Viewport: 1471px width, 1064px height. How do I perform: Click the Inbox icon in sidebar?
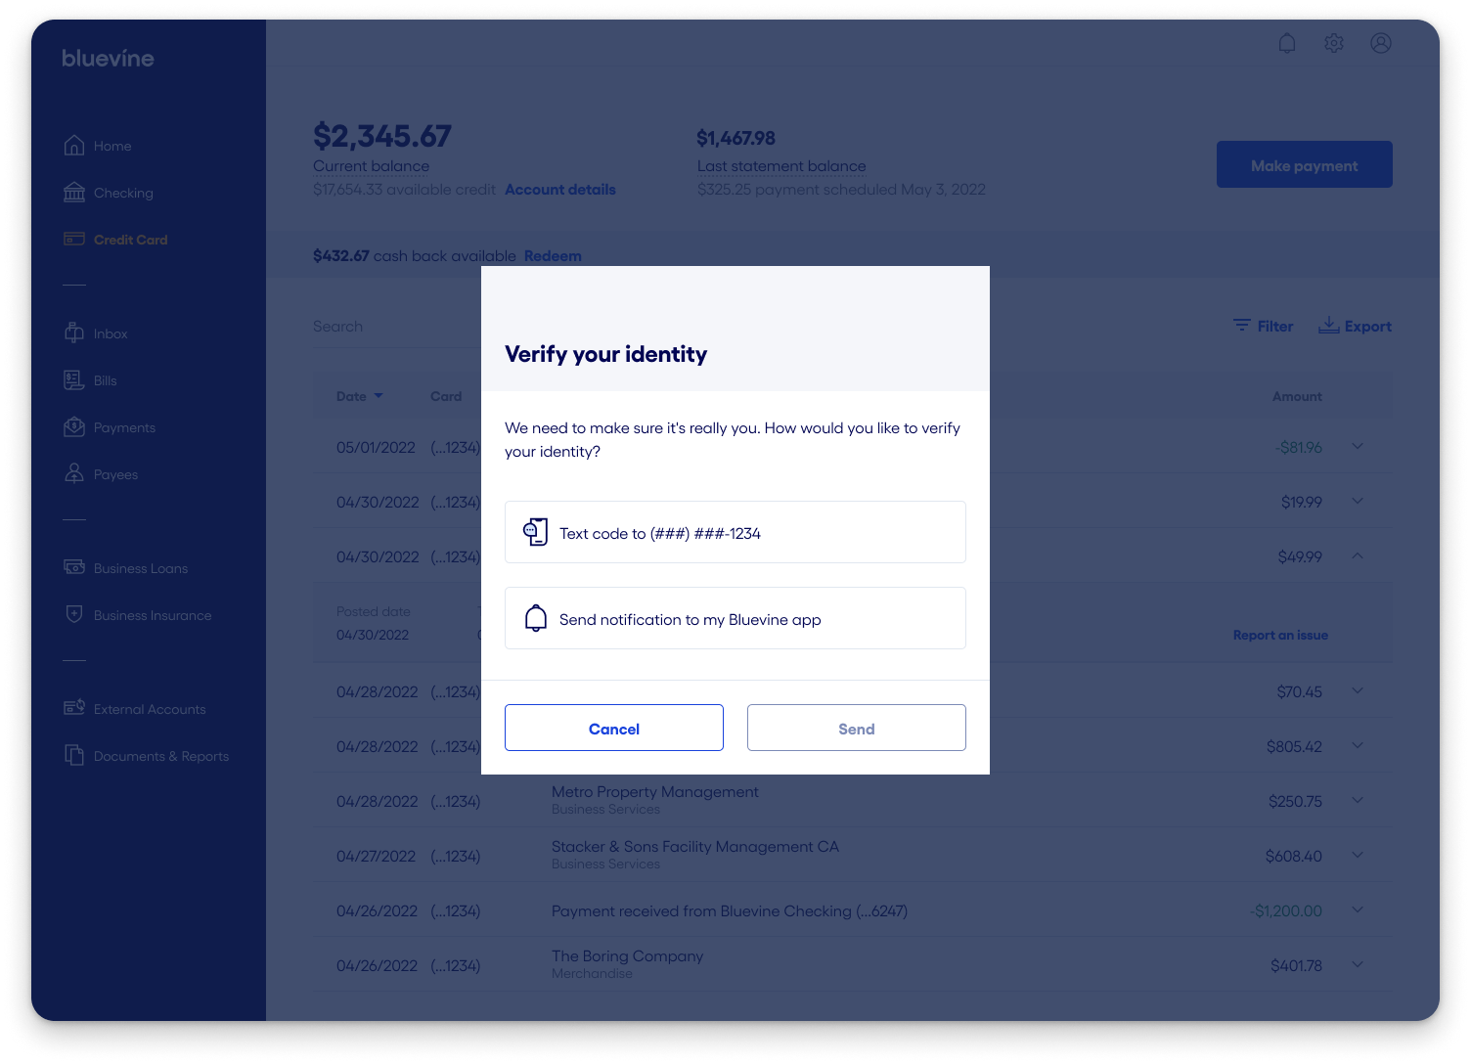(74, 333)
